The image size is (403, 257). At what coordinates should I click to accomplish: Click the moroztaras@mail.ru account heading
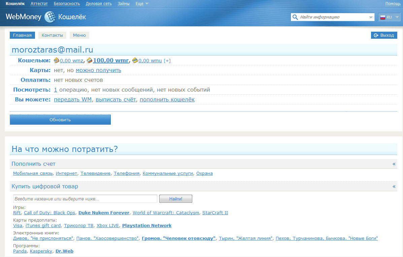click(53, 50)
